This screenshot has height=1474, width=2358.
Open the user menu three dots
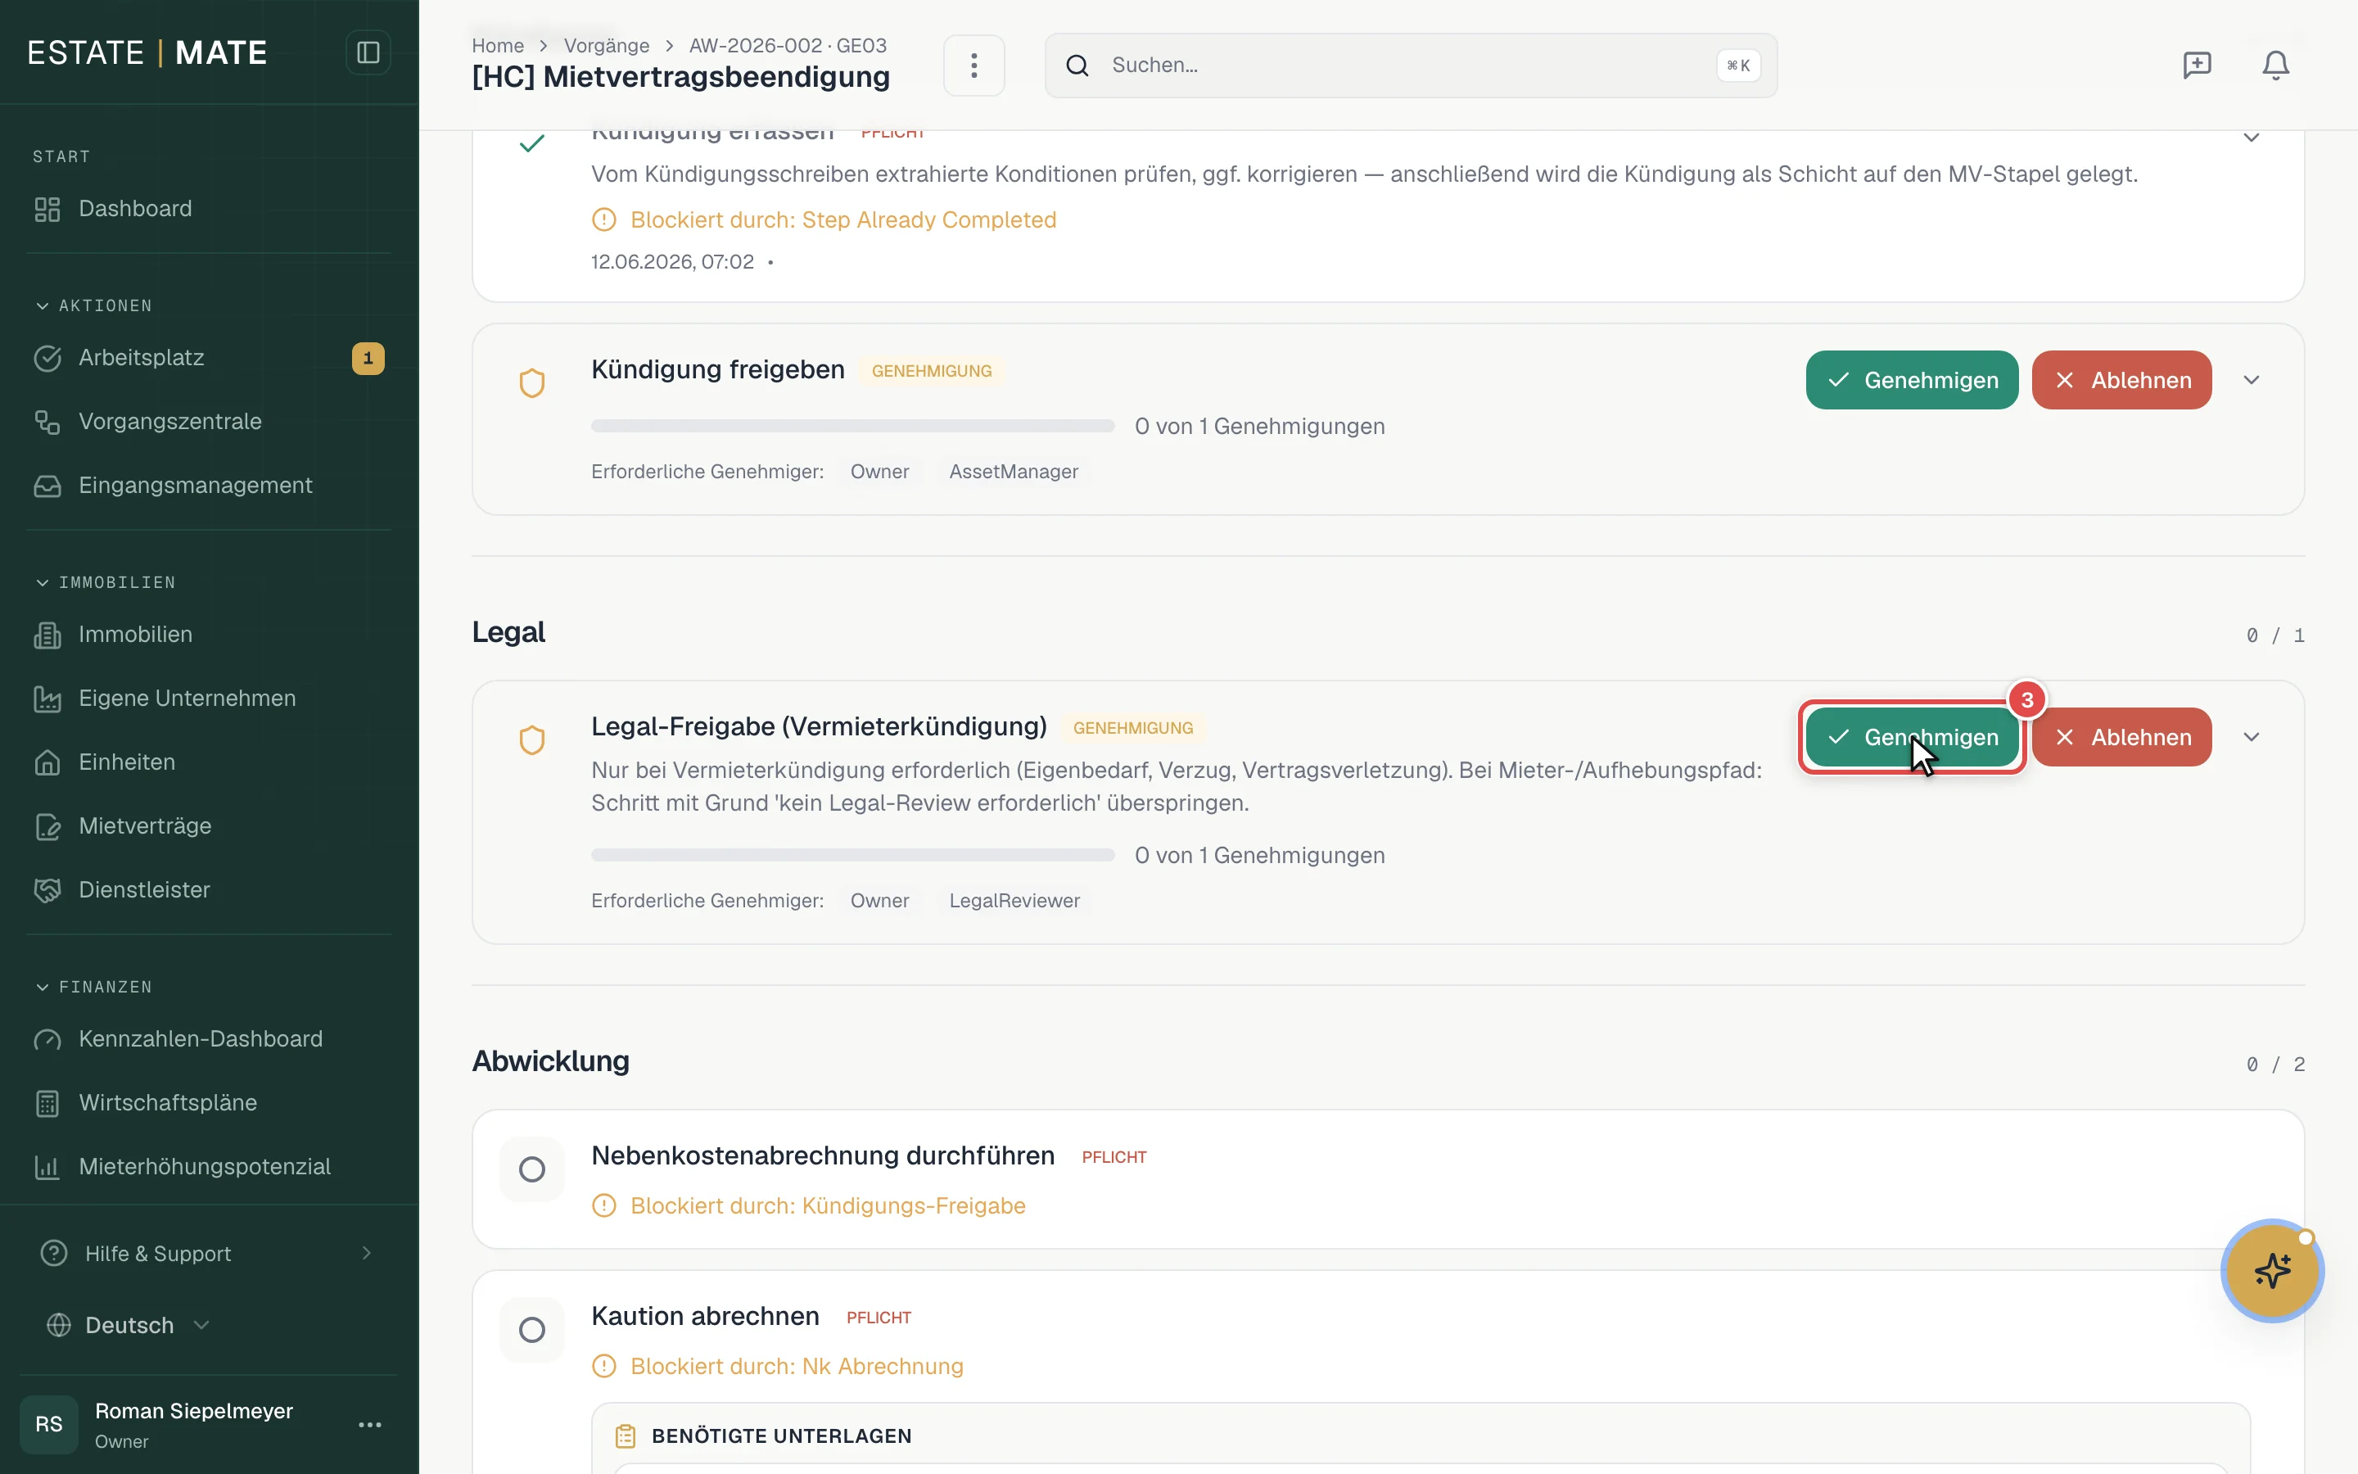coord(369,1424)
